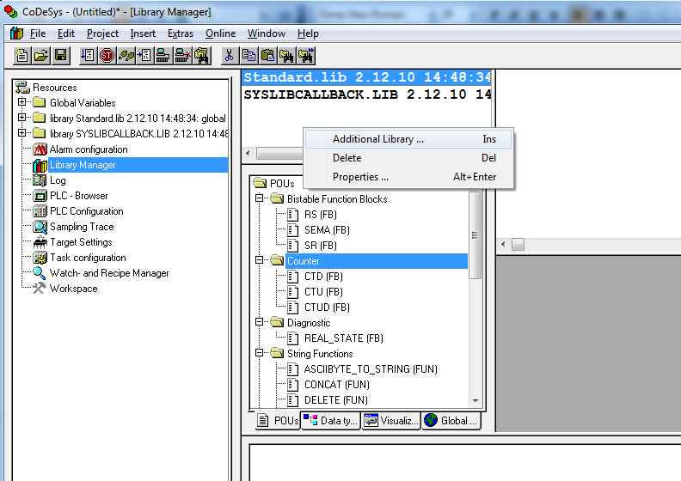Click the Library Manager books icon in menu bar
Viewport: 681px width, 481px height.
click(x=16, y=33)
